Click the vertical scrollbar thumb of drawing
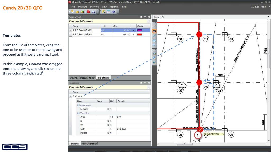Screen dimensions: 271x152 click(269, 53)
